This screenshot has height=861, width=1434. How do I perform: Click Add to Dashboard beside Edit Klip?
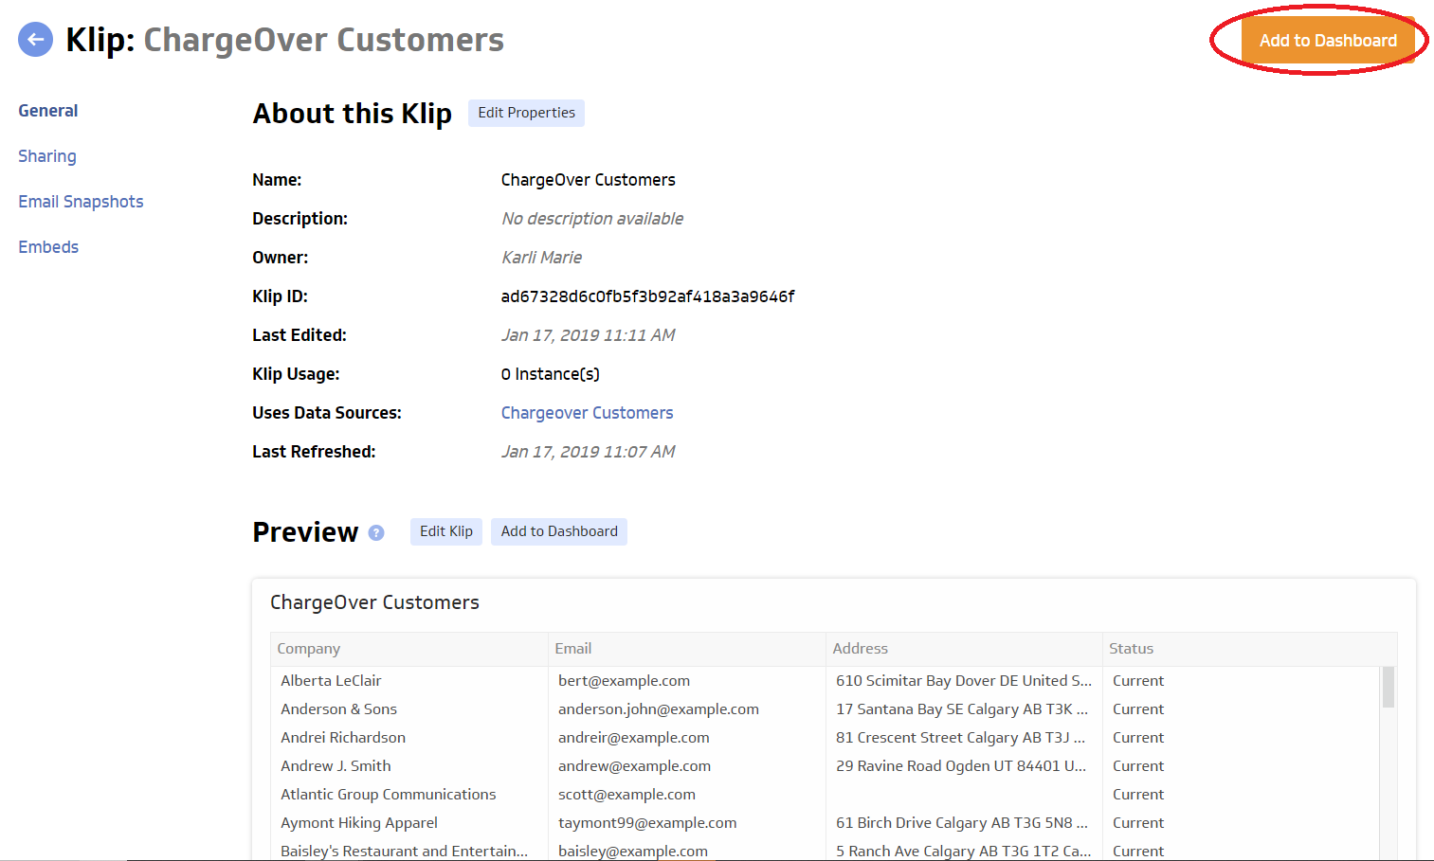coord(559,531)
